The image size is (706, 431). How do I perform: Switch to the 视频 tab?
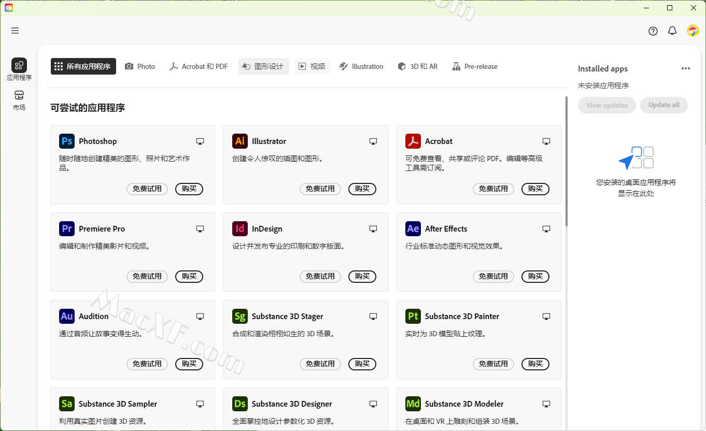(313, 66)
